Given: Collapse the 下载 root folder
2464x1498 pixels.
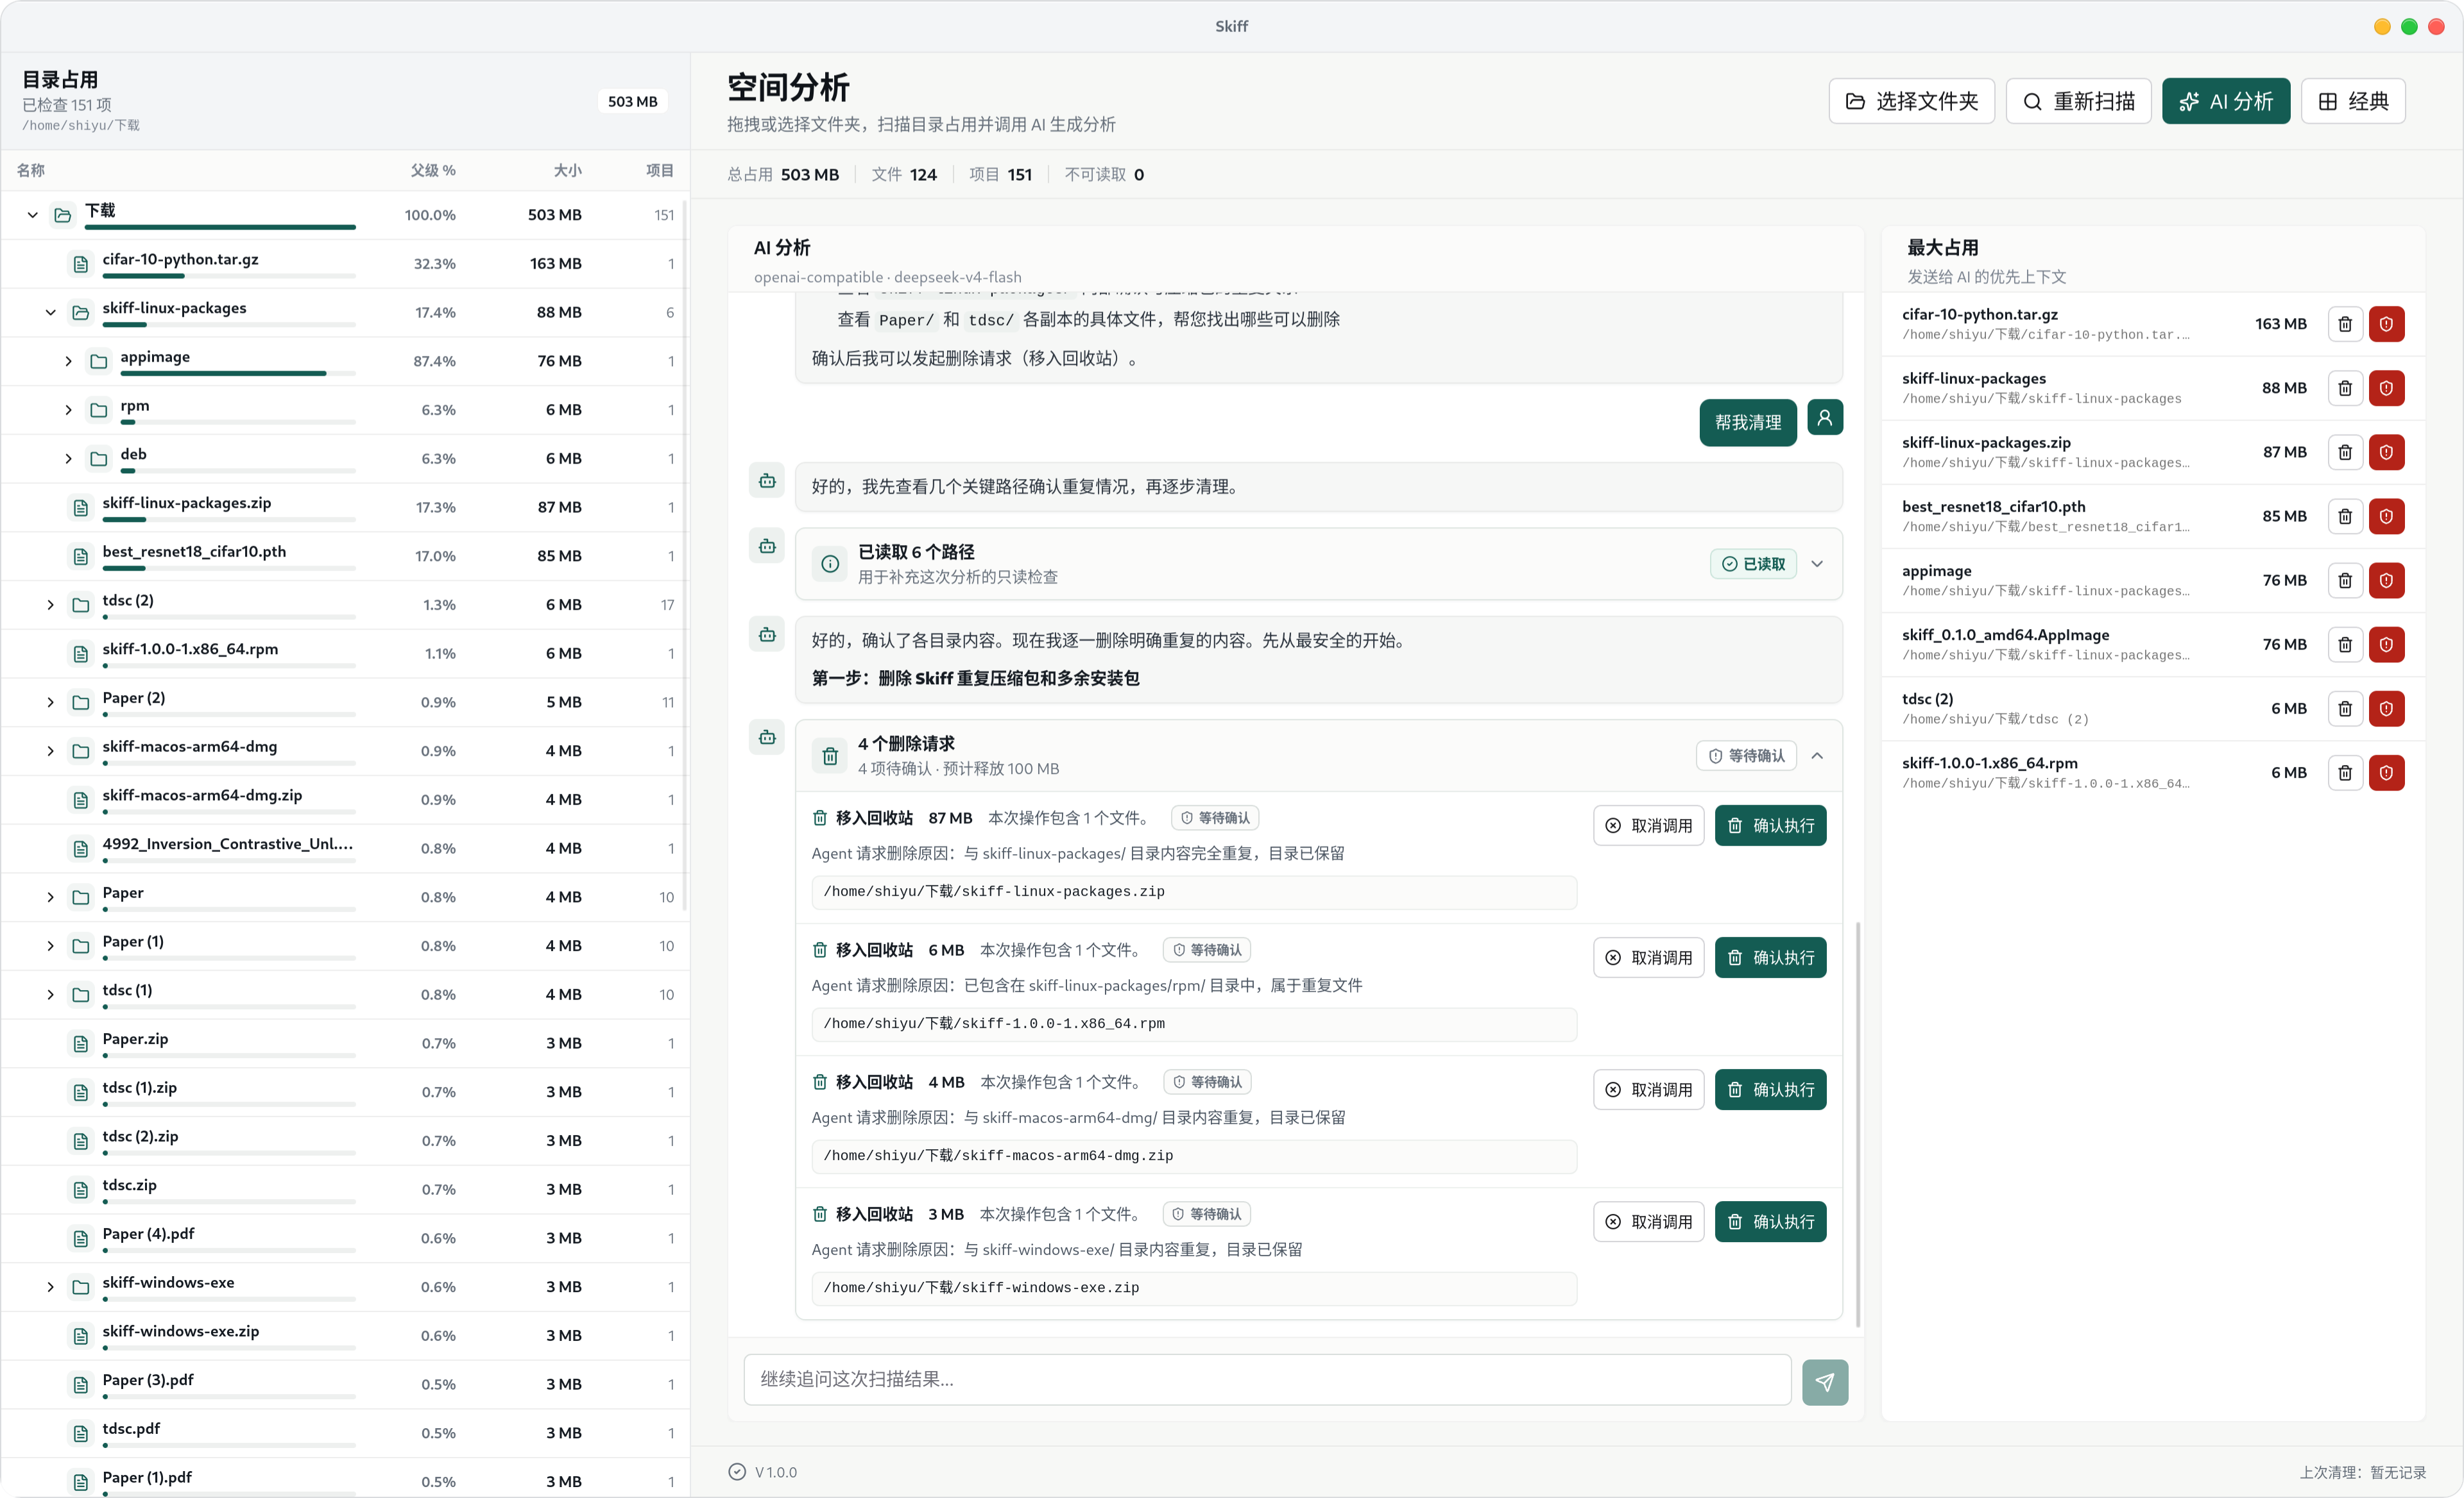Looking at the screenshot, I should point(32,215).
